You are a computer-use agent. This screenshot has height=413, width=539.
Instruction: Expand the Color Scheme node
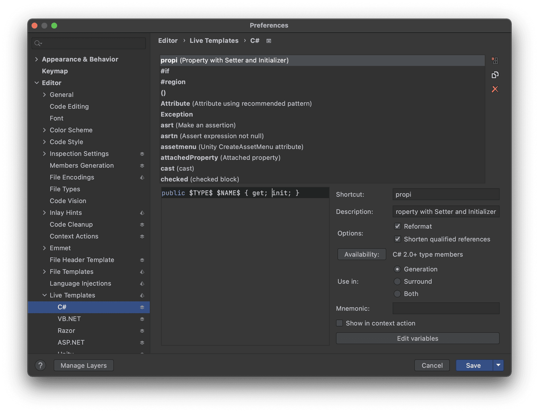pos(45,130)
